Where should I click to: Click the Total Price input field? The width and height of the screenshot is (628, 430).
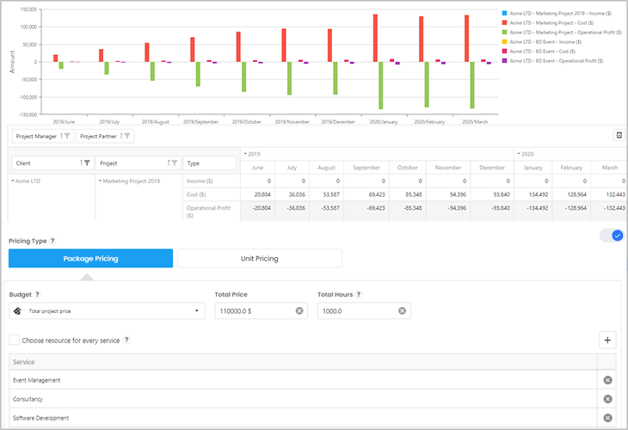click(262, 311)
